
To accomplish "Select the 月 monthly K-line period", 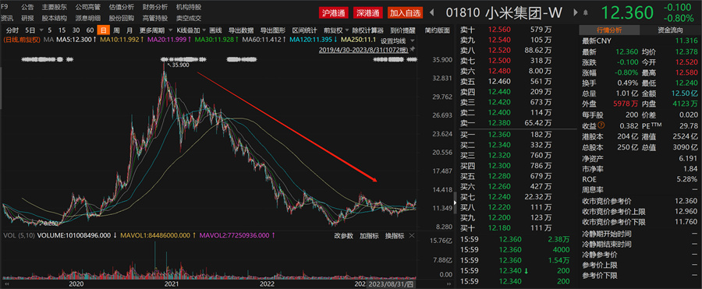I will pos(129,30).
